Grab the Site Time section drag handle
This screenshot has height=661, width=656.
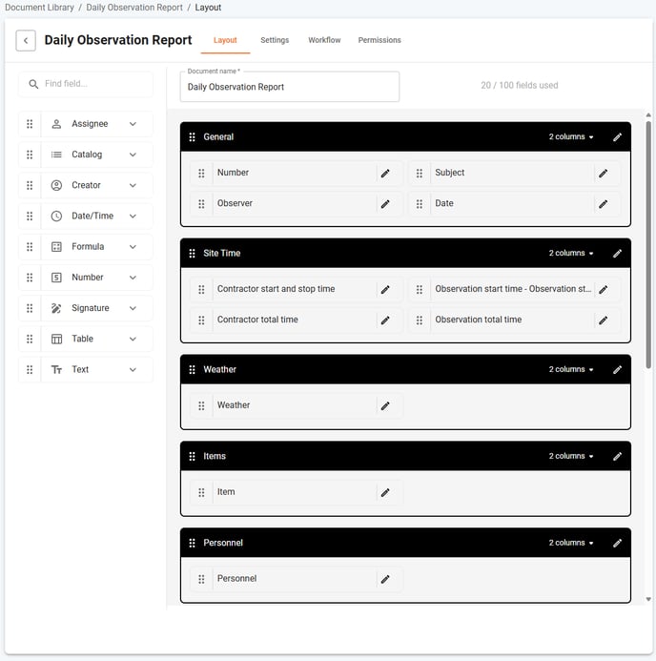(192, 254)
